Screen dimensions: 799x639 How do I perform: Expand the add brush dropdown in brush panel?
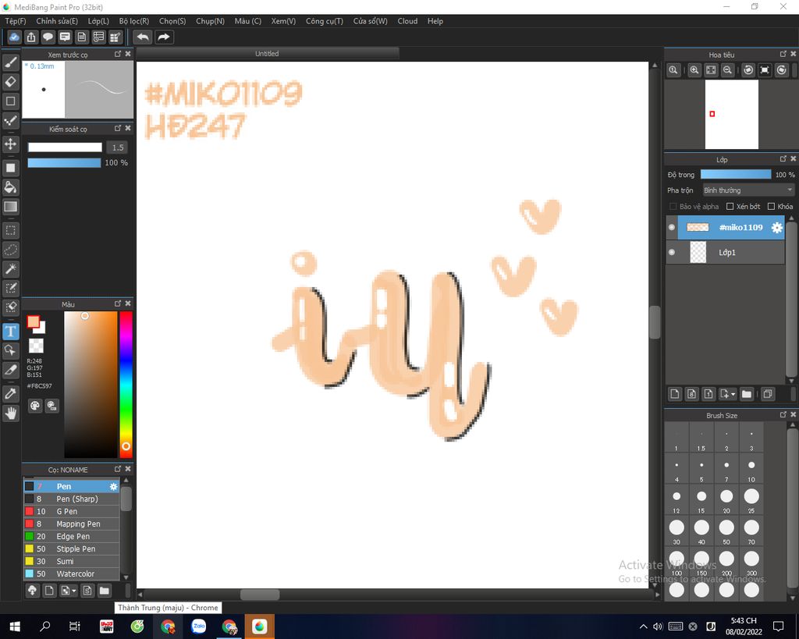74,591
